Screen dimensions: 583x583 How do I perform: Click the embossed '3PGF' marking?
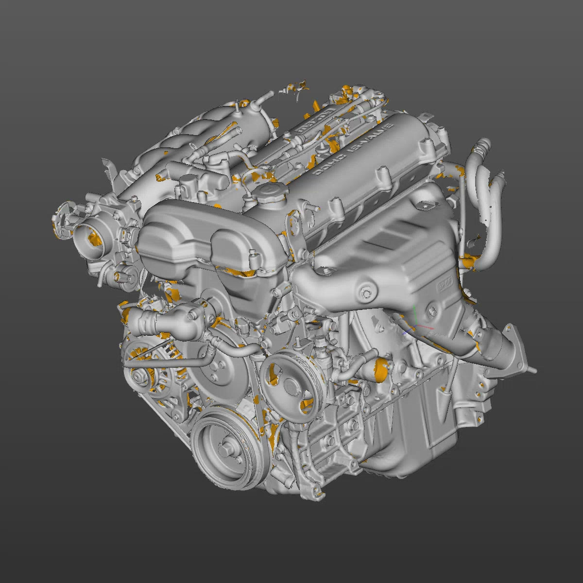[x=446, y=284]
